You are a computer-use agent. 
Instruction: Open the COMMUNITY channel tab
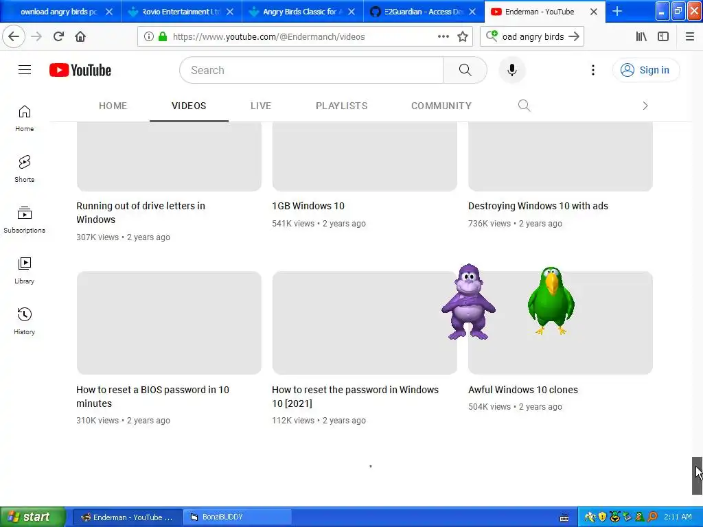[x=441, y=106]
